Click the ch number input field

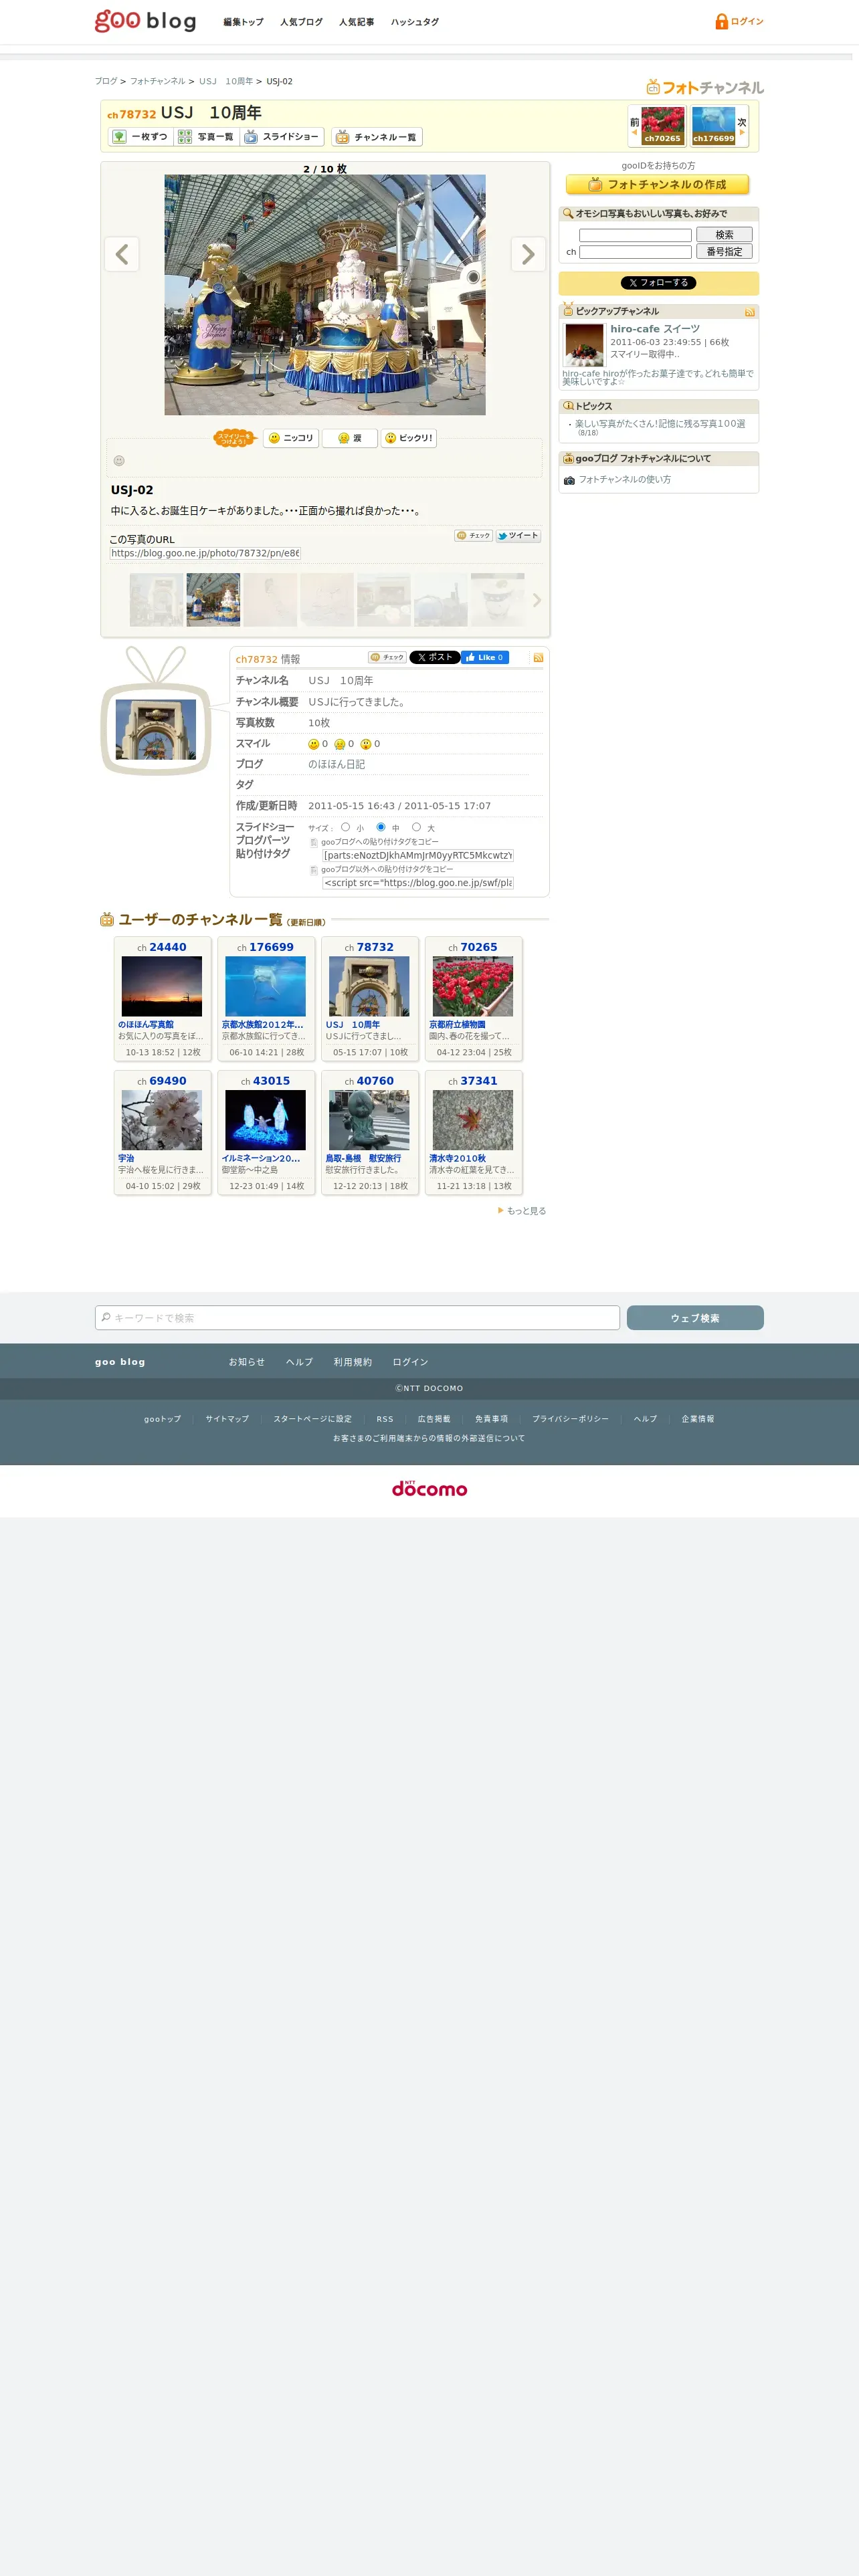point(635,252)
